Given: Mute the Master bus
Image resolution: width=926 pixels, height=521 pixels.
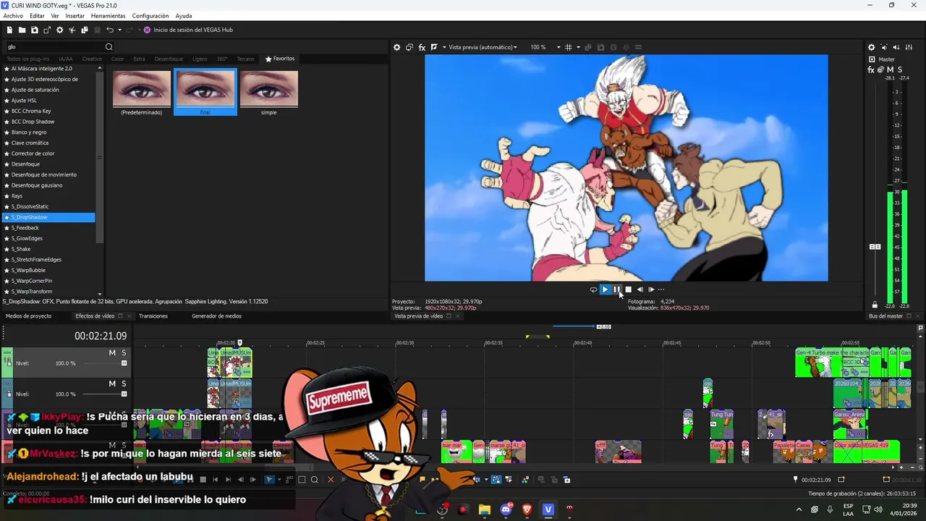Looking at the screenshot, I should point(890,69).
